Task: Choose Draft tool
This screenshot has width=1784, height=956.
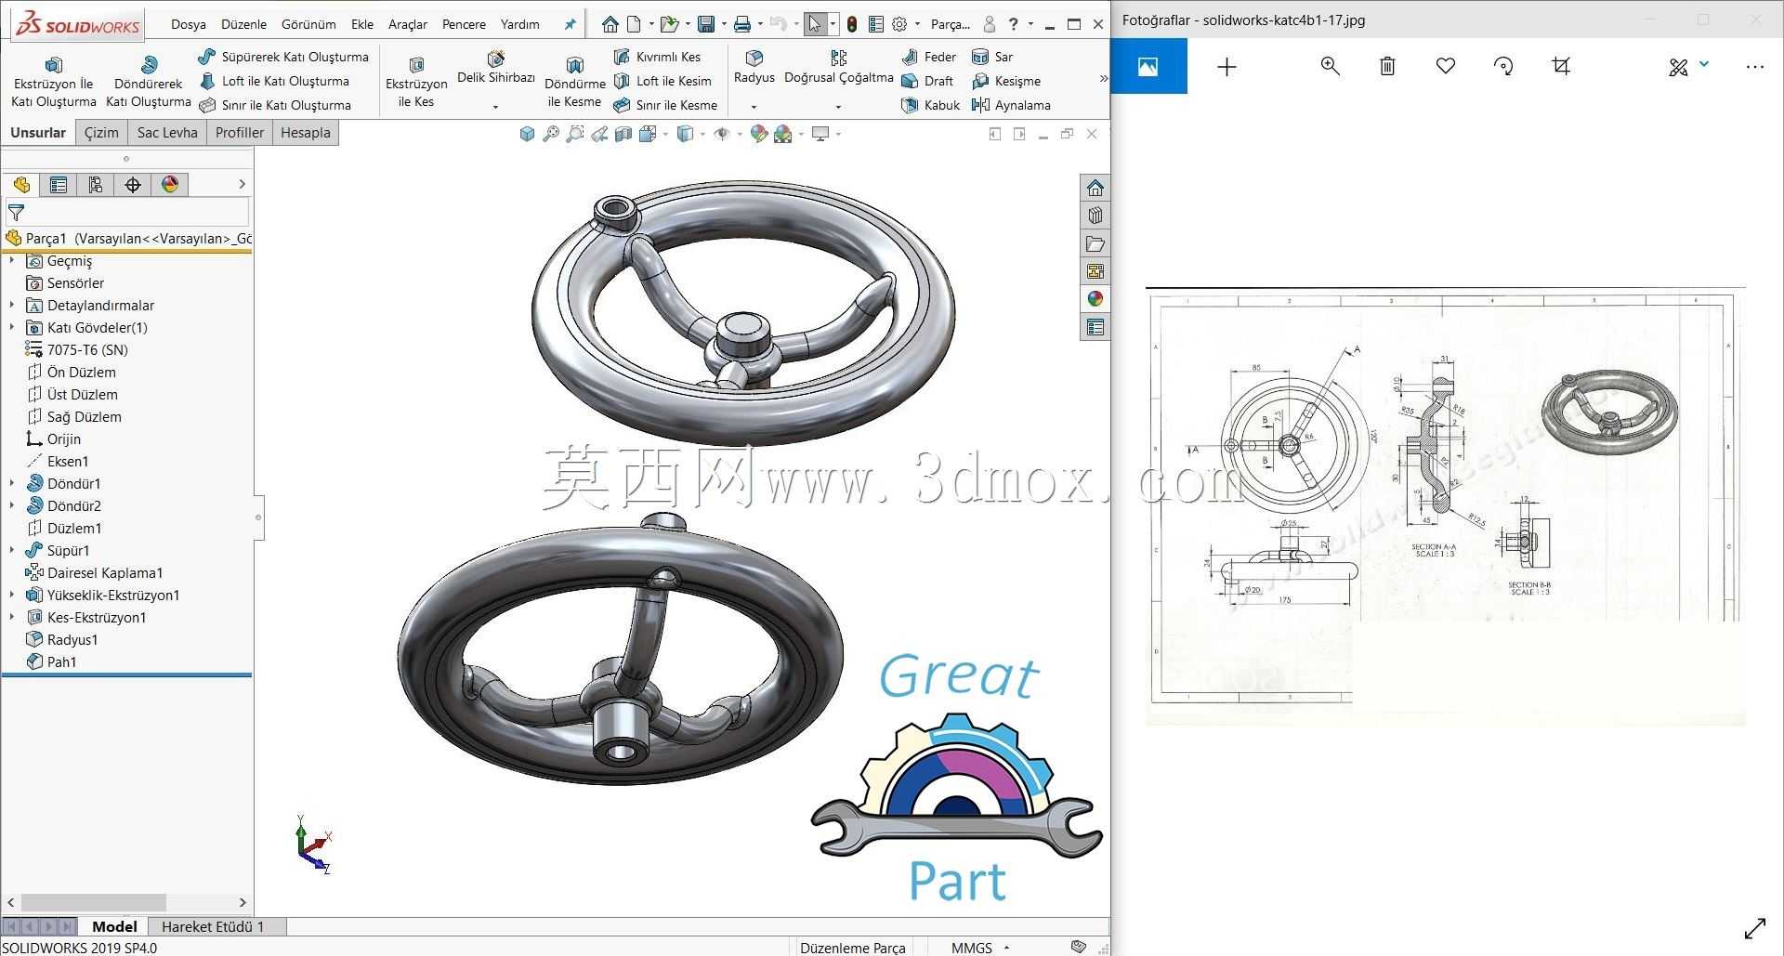Action: coord(927,81)
